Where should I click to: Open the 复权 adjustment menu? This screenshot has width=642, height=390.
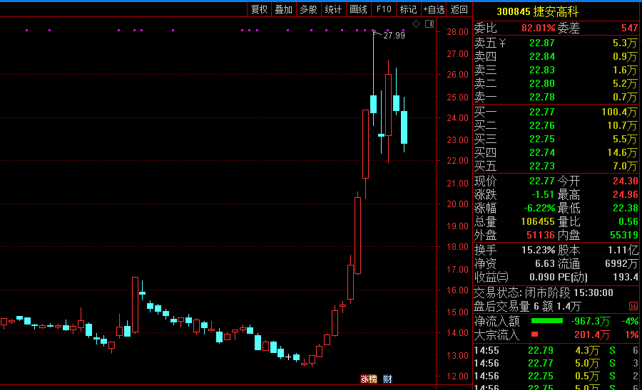click(259, 9)
